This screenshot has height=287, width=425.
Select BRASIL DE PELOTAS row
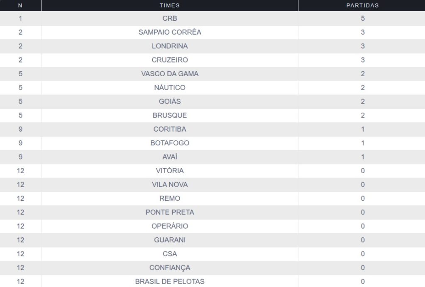click(170, 282)
